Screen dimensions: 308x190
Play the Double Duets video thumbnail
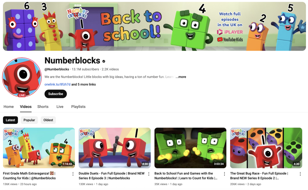pos(115,148)
